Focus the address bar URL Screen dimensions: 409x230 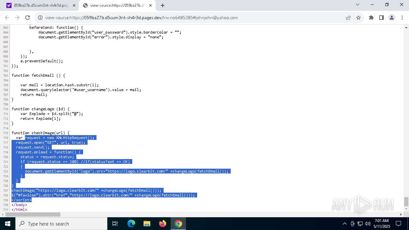[142, 18]
